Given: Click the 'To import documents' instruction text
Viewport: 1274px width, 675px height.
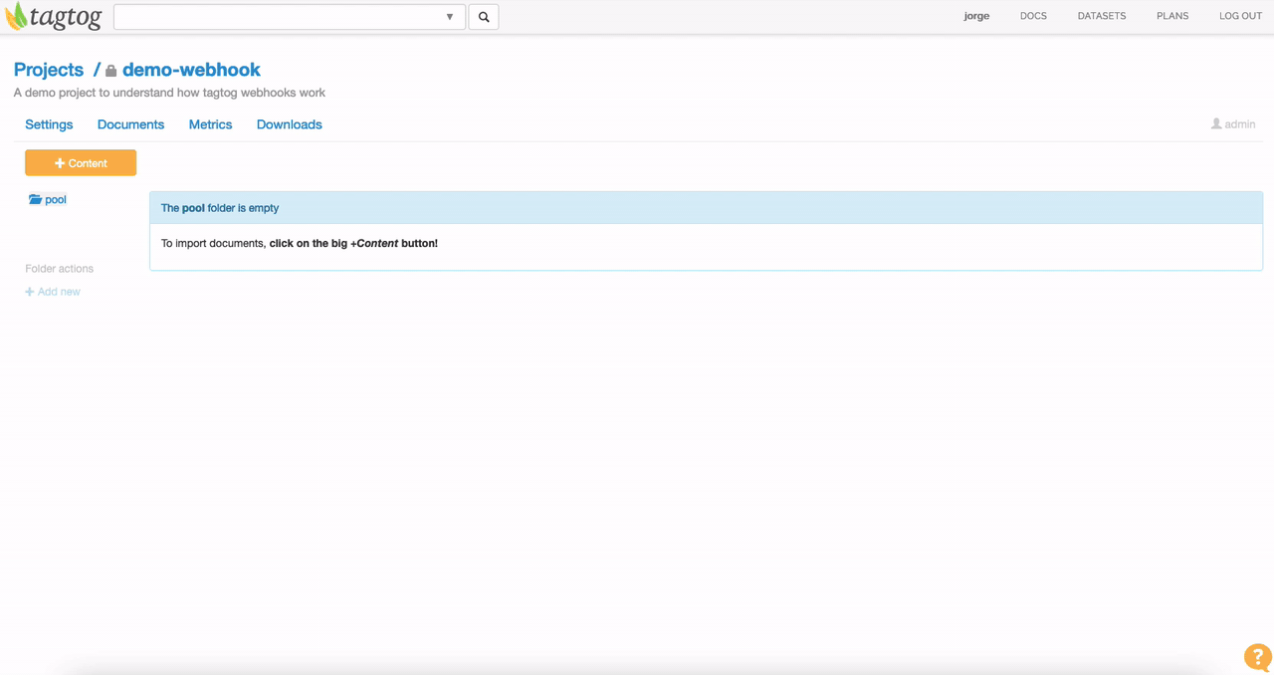Looking at the screenshot, I should click(300, 243).
